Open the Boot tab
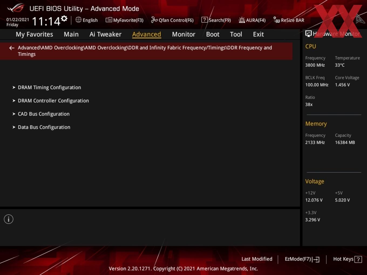This screenshot has height=275, width=367. click(x=213, y=34)
